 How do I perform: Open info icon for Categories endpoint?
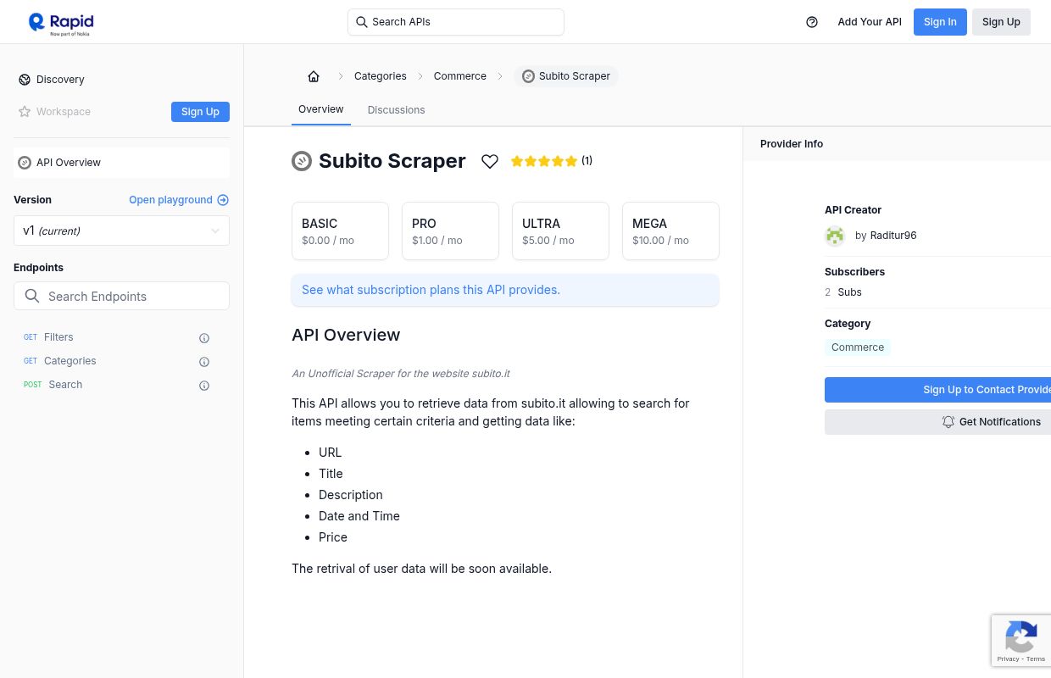point(204,362)
